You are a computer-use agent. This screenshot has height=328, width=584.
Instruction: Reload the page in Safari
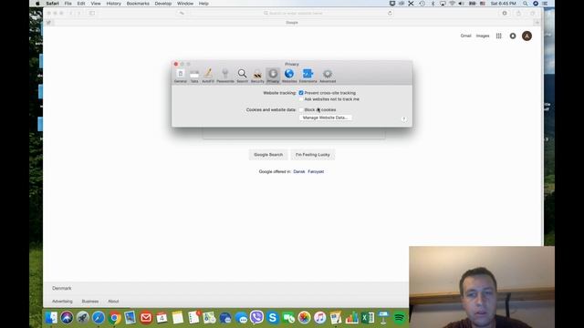pyautogui.click(x=390, y=13)
